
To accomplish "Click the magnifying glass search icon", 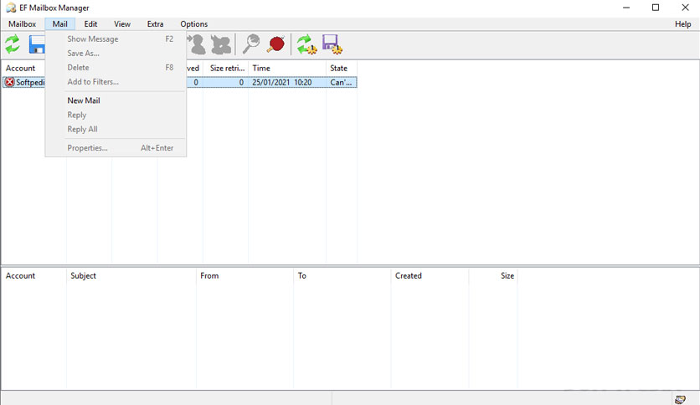I will click(x=251, y=44).
